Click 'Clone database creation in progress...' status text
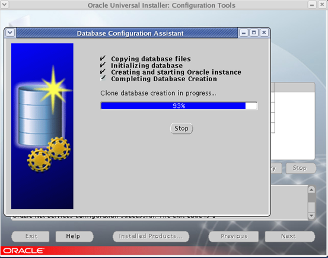 click(158, 93)
